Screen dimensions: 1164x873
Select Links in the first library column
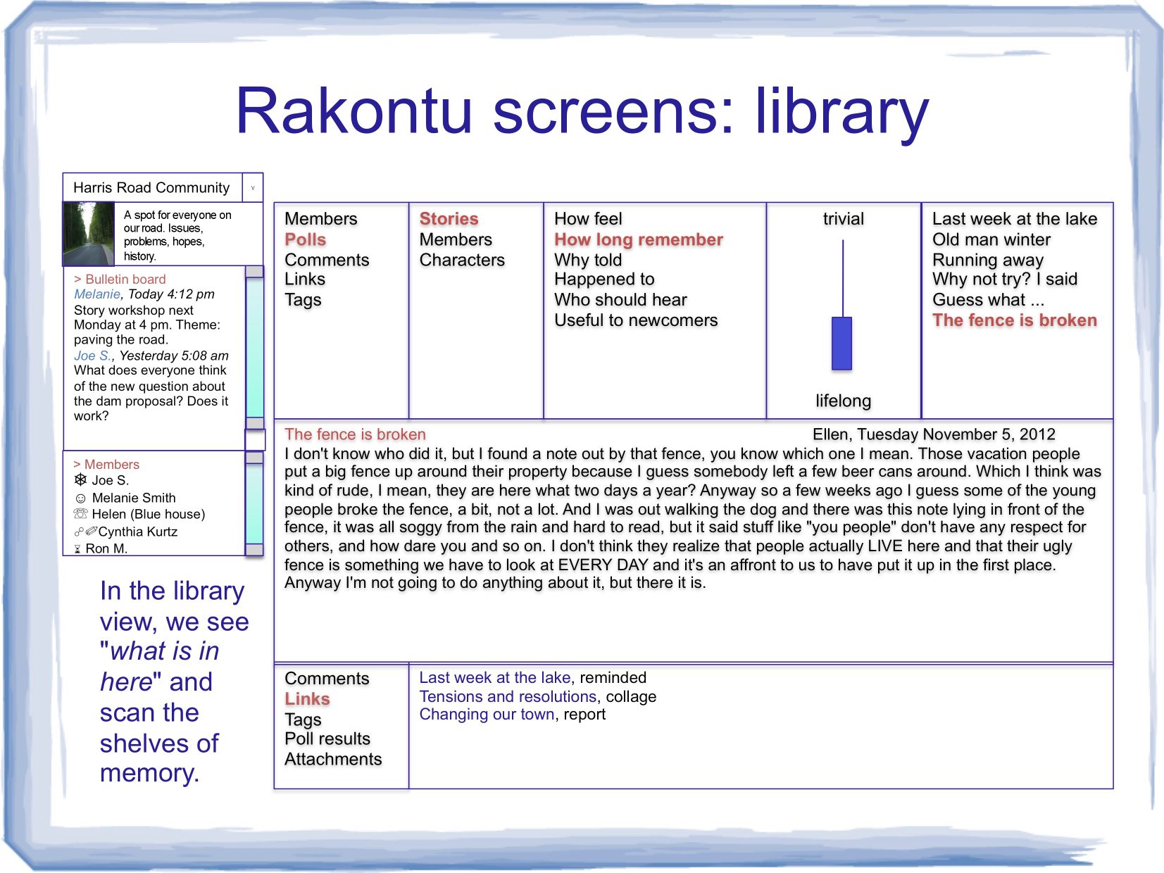pos(305,280)
